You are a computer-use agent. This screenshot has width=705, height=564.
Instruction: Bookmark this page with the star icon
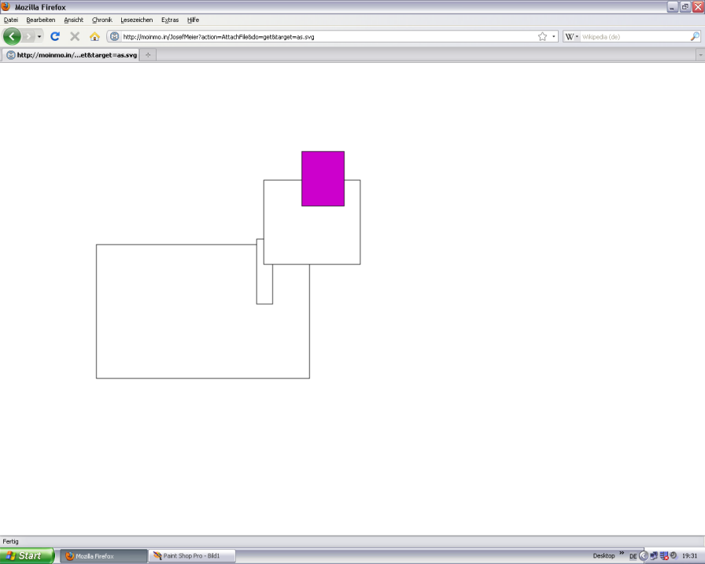click(542, 36)
